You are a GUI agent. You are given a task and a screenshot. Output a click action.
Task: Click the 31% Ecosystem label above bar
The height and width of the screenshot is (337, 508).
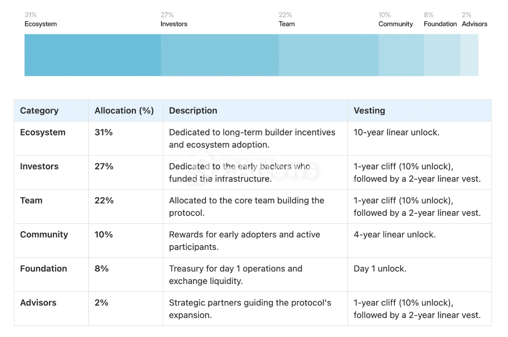tap(41, 20)
